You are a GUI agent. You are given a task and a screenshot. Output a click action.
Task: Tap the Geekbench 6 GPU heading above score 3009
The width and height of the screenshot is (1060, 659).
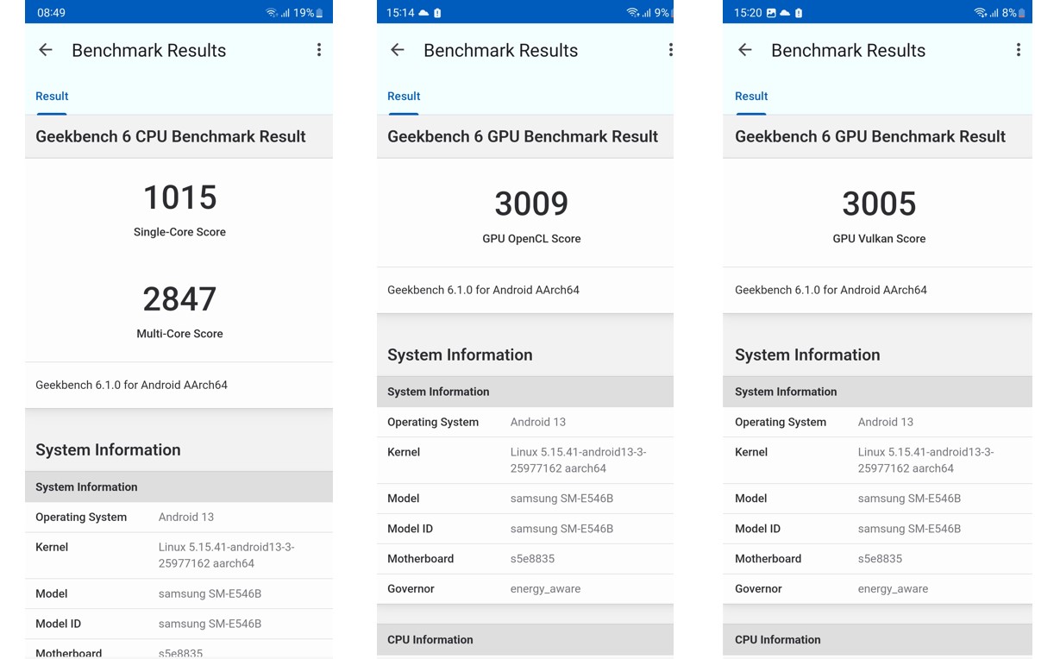[x=523, y=136]
